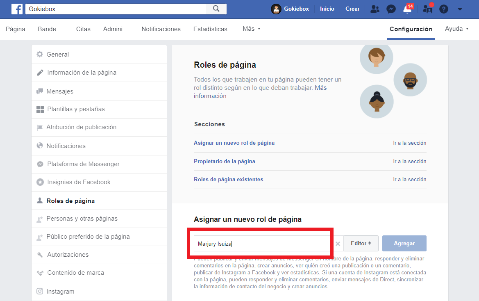Open the friend requests icon
The height and width of the screenshot is (301, 479).
point(375,9)
